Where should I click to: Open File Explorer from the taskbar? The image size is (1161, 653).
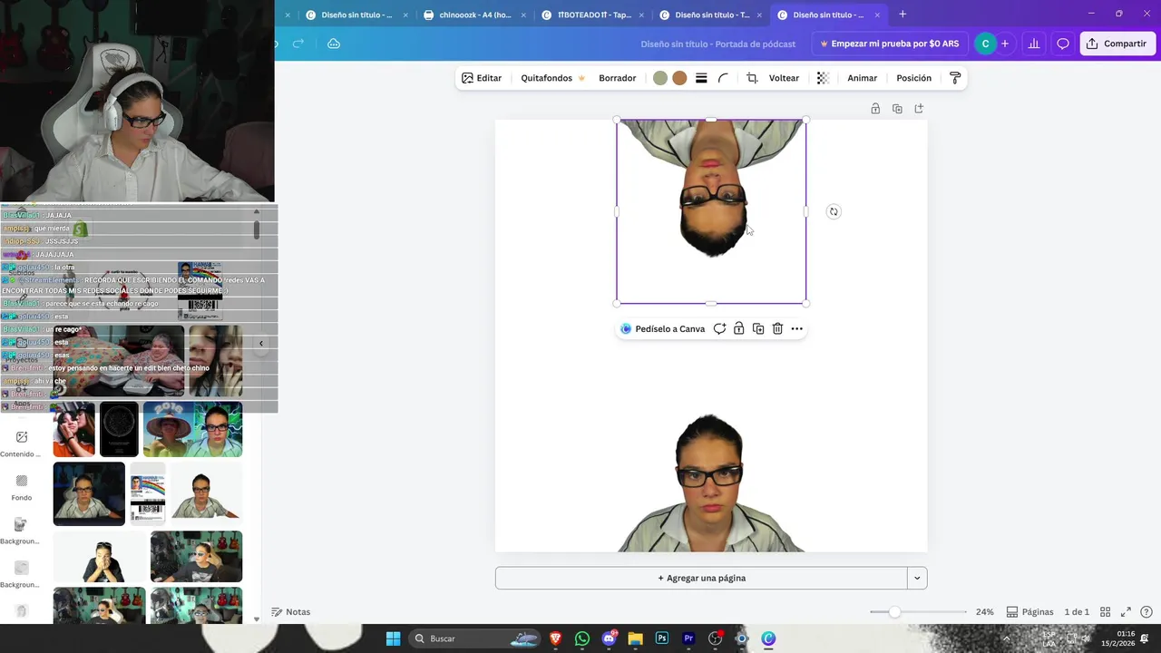(x=635, y=638)
